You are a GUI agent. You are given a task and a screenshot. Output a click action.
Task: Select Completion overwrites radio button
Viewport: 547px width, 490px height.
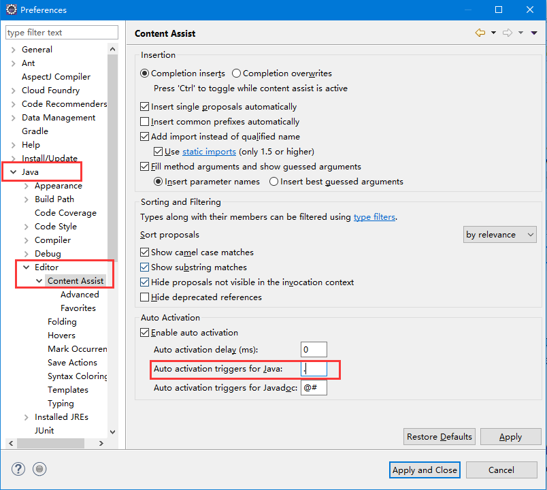[236, 73]
